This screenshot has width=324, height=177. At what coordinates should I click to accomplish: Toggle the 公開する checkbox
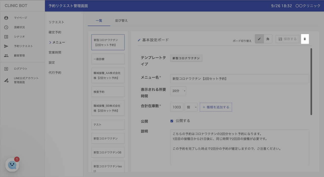pyautogui.click(x=172, y=121)
